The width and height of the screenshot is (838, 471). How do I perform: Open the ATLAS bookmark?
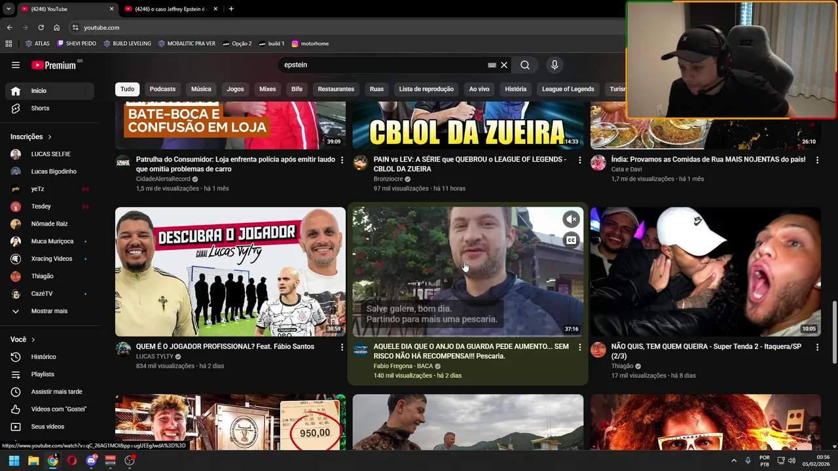[x=37, y=43]
